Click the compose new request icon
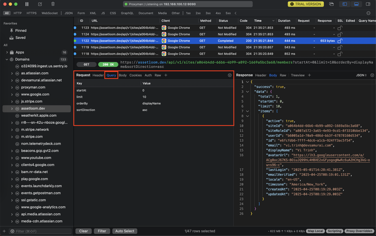This screenshot has height=236, width=376. point(40,4)
